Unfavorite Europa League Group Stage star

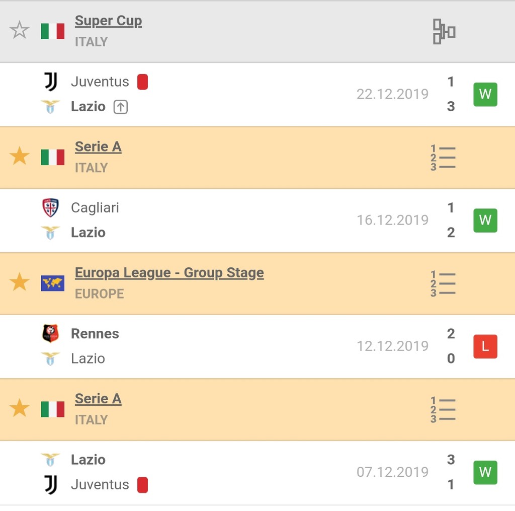(20, 282)
